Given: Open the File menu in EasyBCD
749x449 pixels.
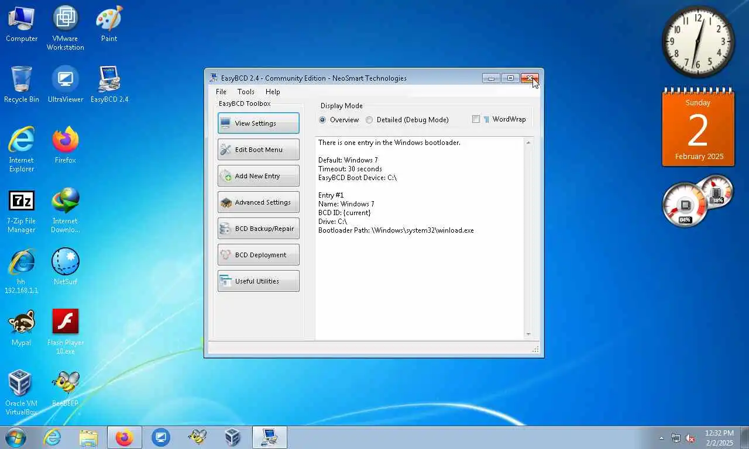Looking at the screenshot, I should tap(221, 92).
